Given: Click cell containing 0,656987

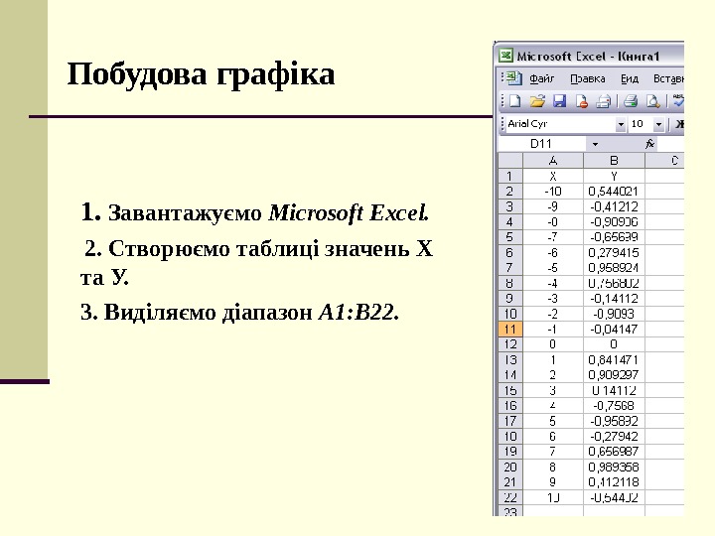Looking at the screenshot, I should tap(615, 452).
